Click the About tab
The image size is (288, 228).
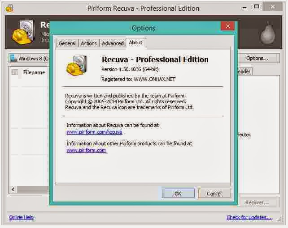(x=135, y=42)
